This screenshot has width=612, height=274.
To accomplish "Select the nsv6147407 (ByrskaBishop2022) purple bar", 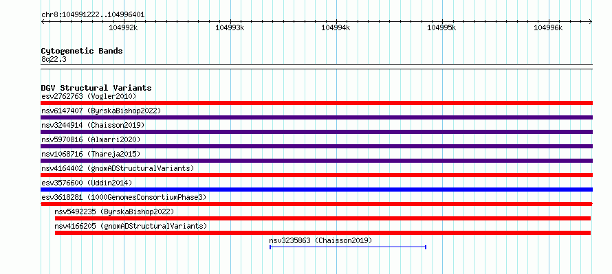I will point(316,117).
